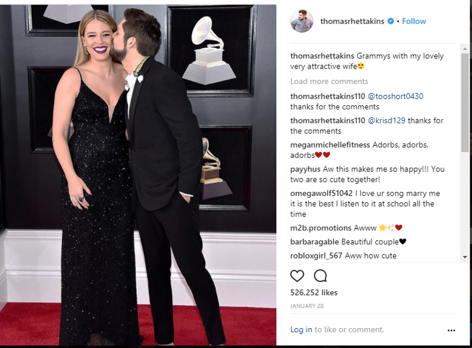
Task: Open meganmichellefitness commenter profile
Action: (x=330, y=145)
